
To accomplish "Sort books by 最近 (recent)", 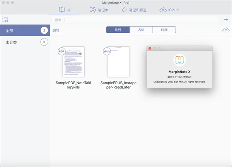I will coord(118,30).
